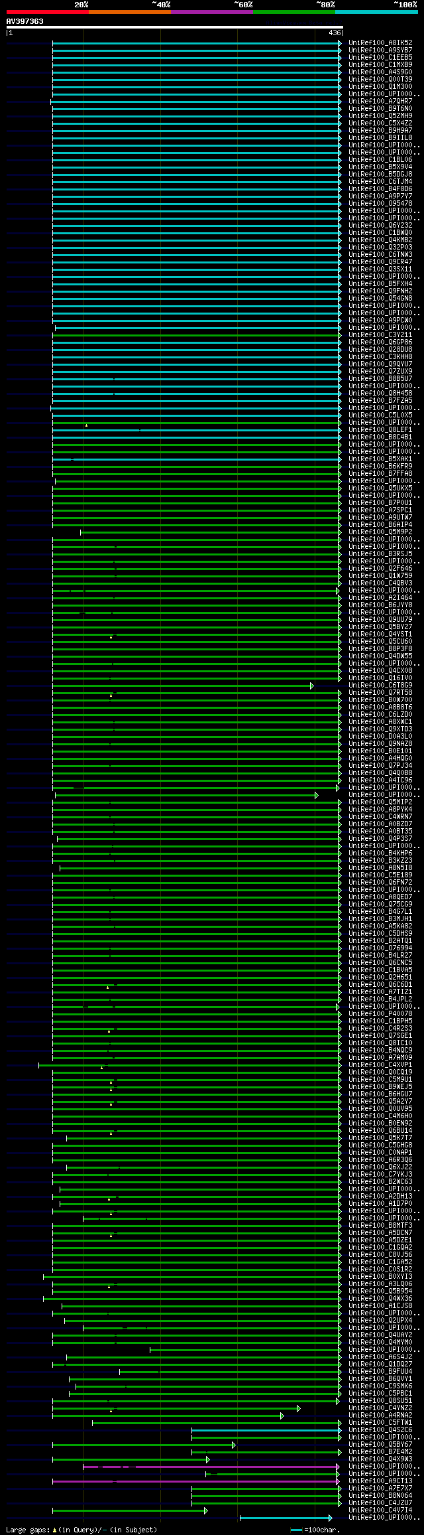424x1535 pixels.
Task: Open hit UniRef100_A4S9G0
Action: [380, 72]
